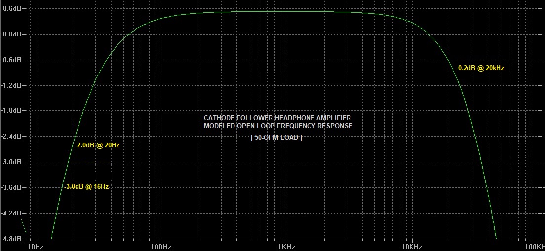
Task: Select the -2.0dB @ 20Hz annotation
Action: pyautogui.click(x=97, y=145)
